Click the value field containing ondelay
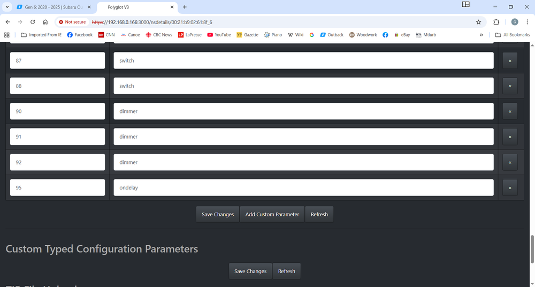The width and height of the screenshot is (535, 287). [303, 187]
